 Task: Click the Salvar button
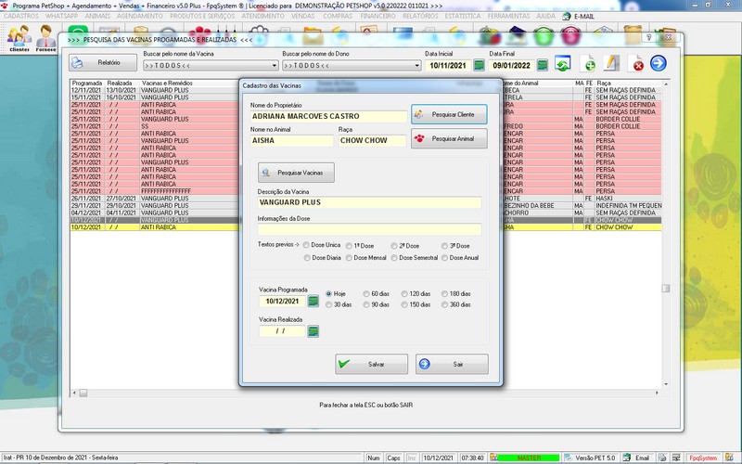[x=372, y=364]
